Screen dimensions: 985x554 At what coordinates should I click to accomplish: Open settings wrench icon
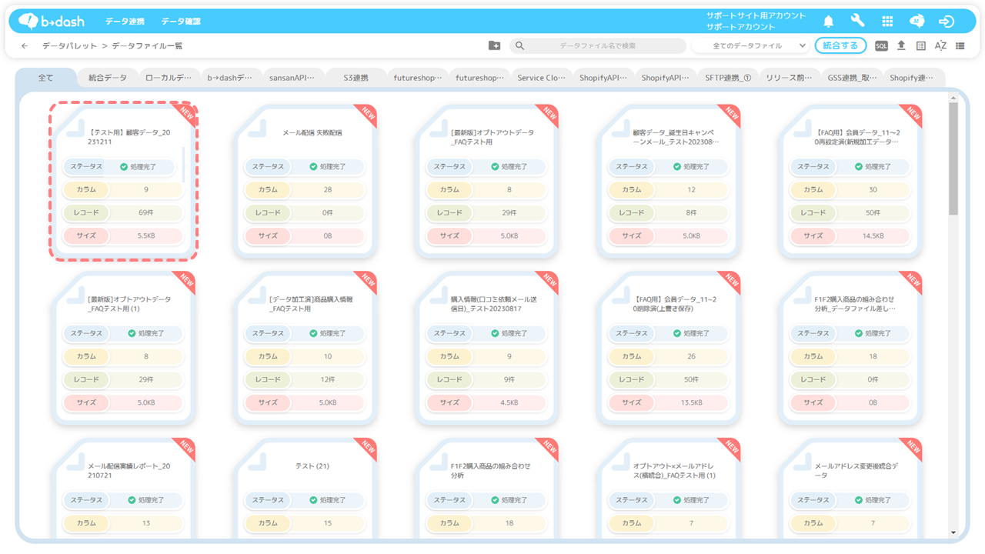pos(857,22)
